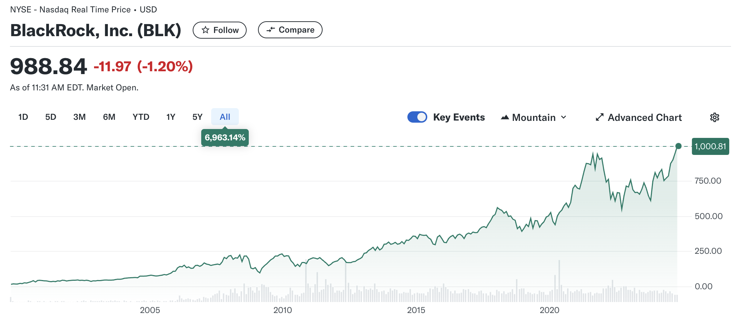Select the 1D time range
Screen dimensions: 736x324
[23, 117]
